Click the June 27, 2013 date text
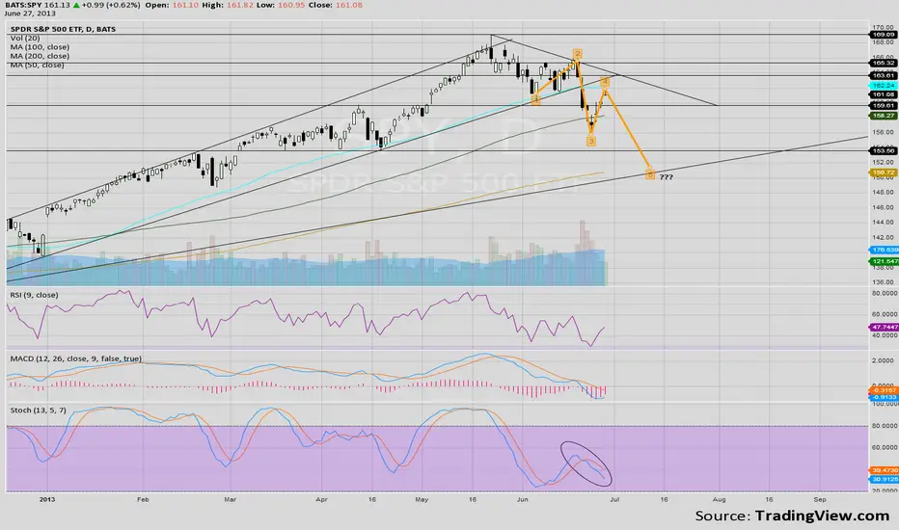The height and width of the screenshot is (530, 899). [x=30, y=13]
